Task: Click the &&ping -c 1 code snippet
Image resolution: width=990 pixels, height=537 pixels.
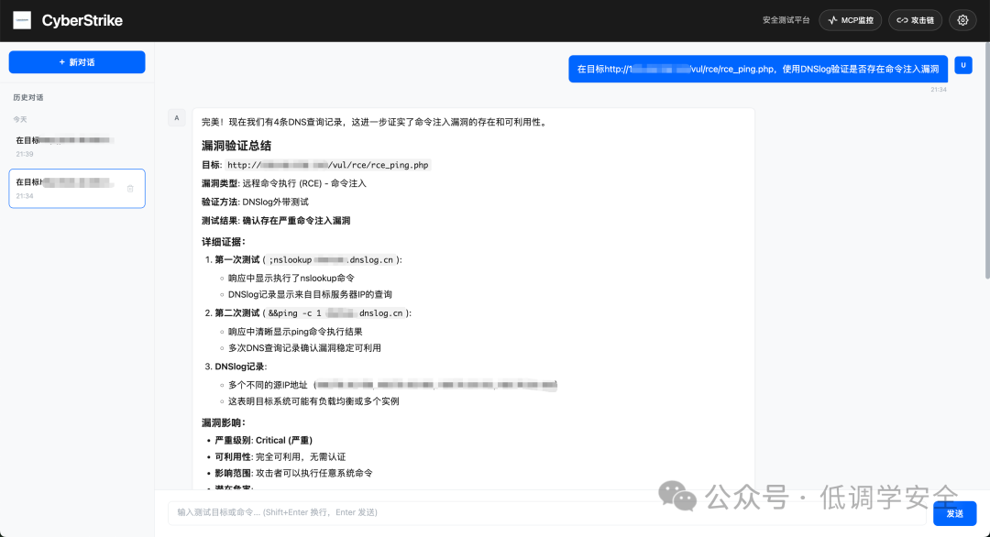Action: point(335,313)
